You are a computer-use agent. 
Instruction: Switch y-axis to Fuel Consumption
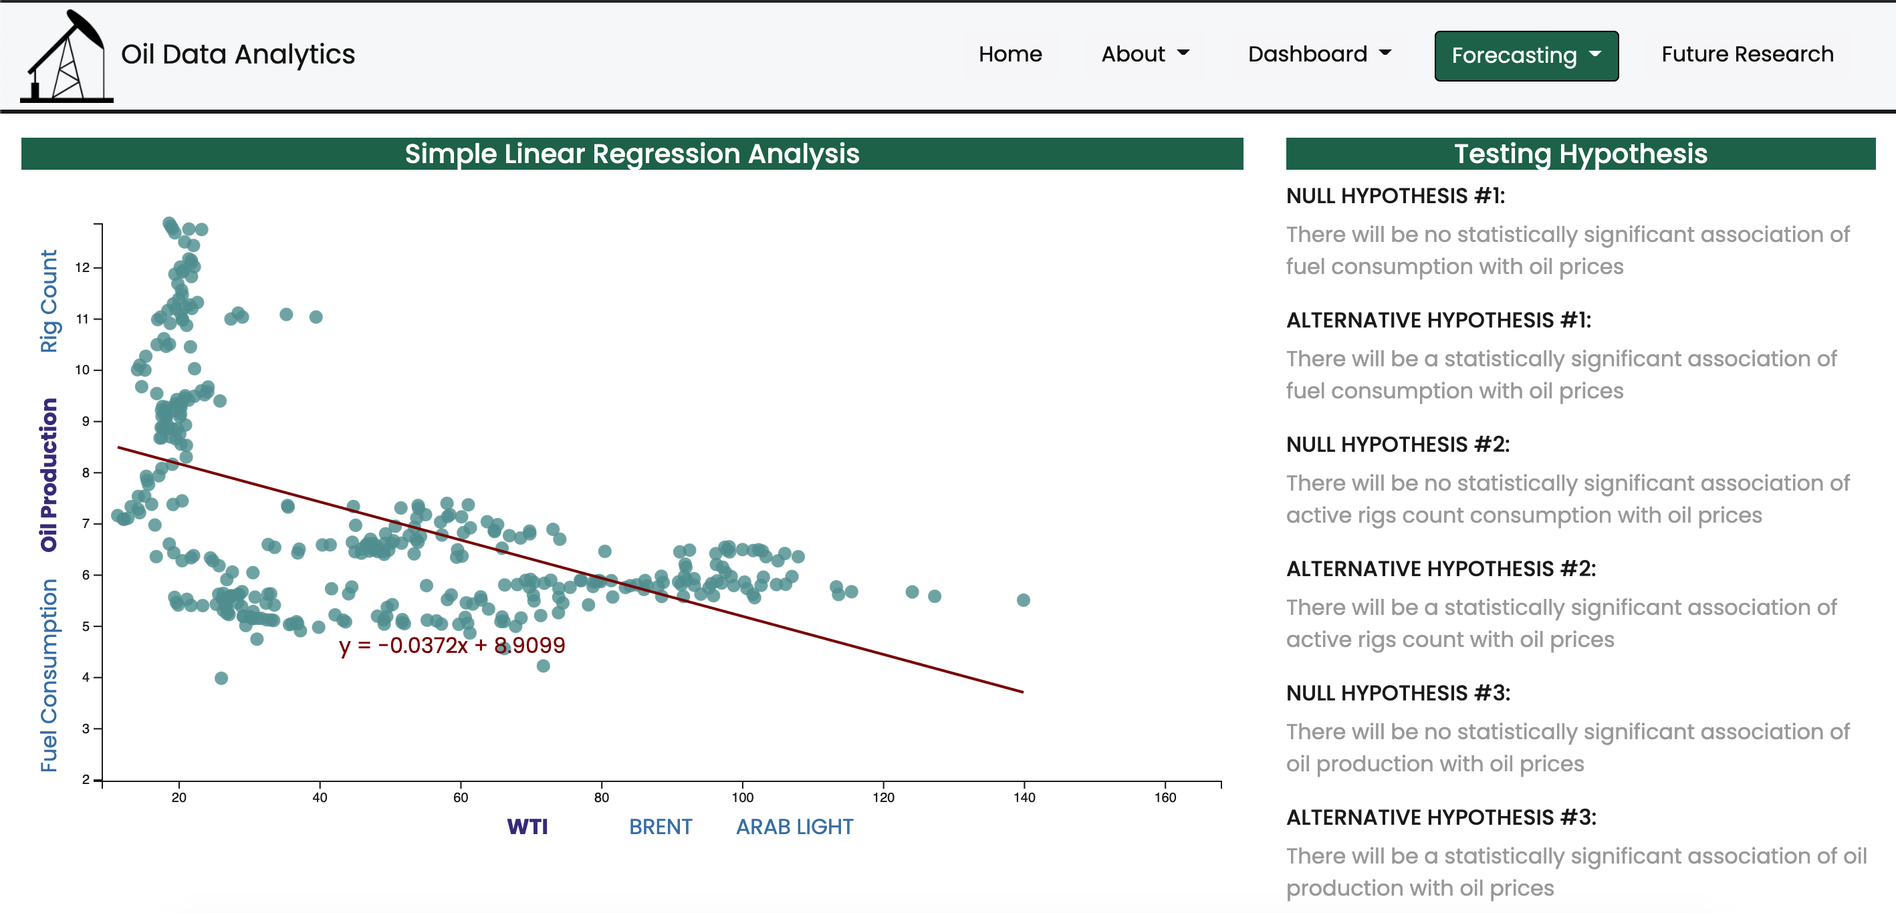[x=49, y=674]
